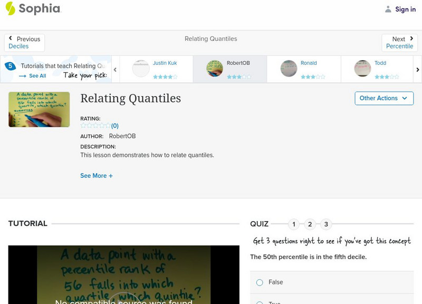Expand the See More description section
Viewport: 422px width, 304px height.
click(x=97, y=175)
